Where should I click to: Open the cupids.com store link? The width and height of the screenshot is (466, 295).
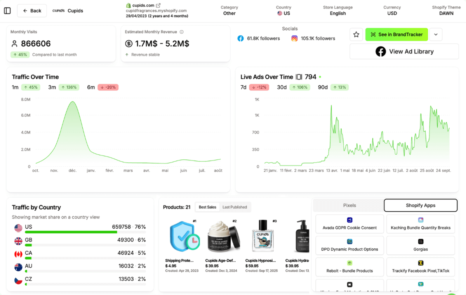point(143,5)
